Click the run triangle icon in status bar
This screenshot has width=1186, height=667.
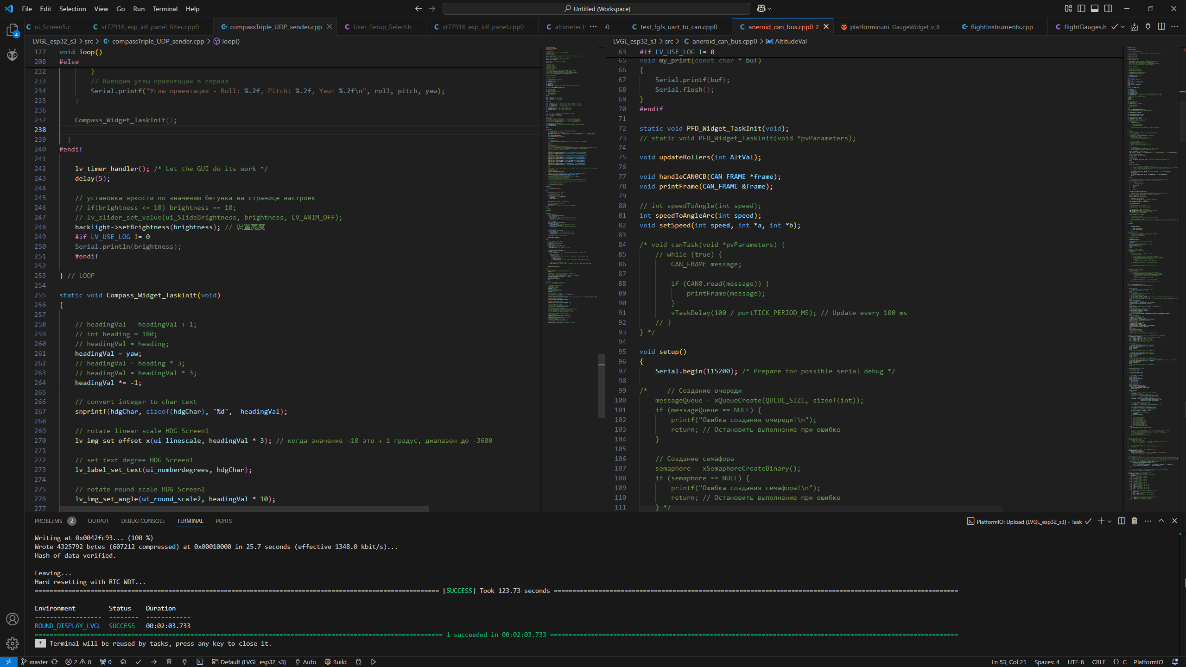374,662
